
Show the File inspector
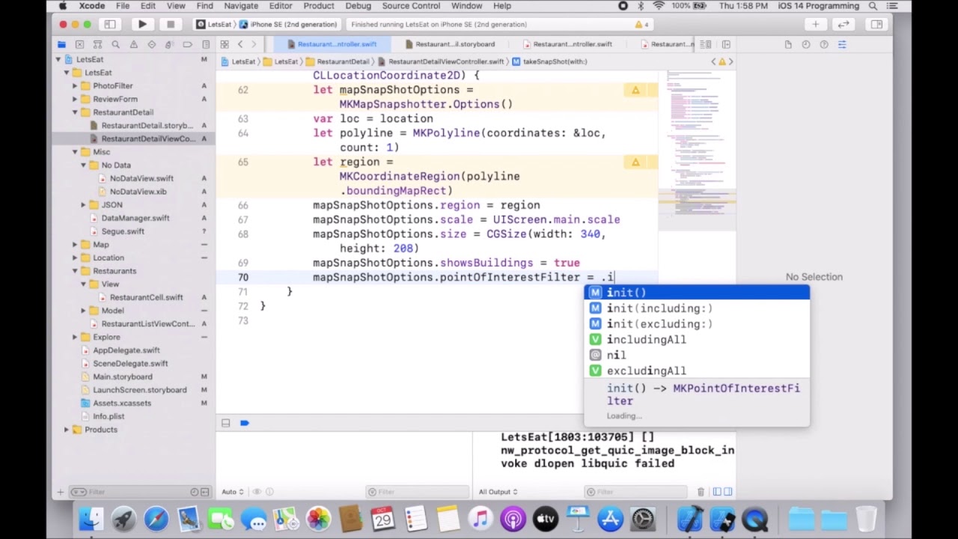[788, 44]
